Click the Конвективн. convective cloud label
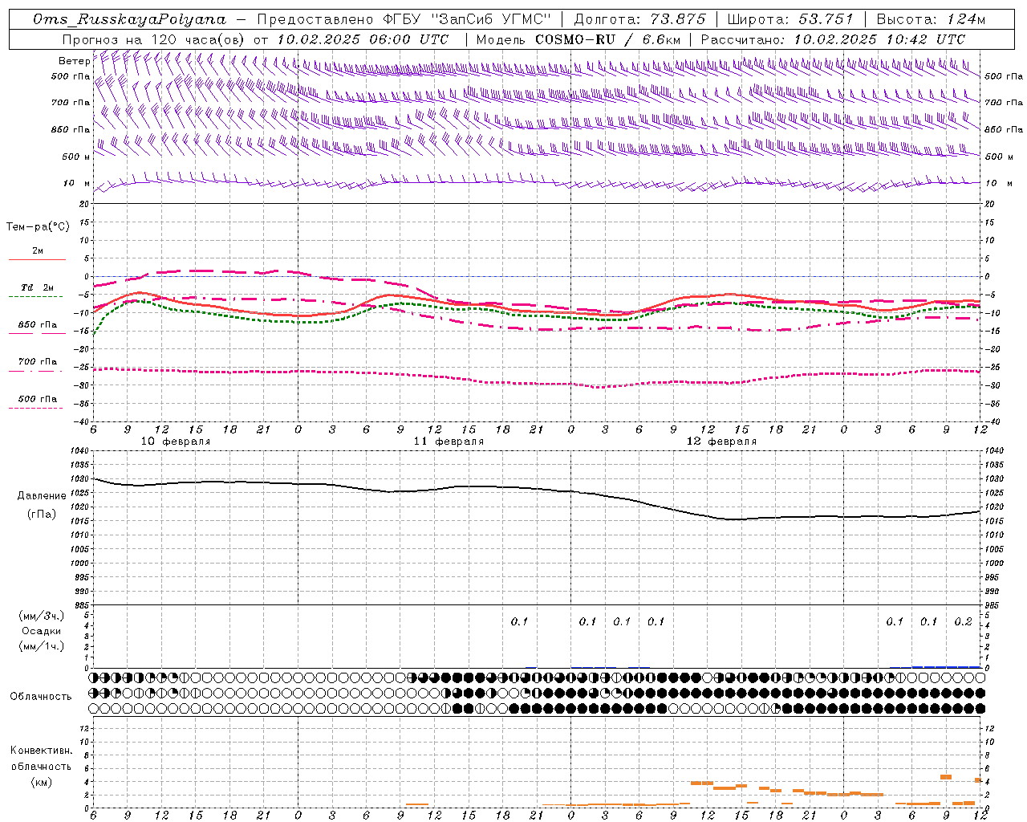The height and width of the screenshot is (822, 1027). pyautogui.click(x=41, y=751)
